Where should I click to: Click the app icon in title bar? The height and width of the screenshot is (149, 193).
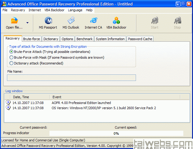click(4, 4)
